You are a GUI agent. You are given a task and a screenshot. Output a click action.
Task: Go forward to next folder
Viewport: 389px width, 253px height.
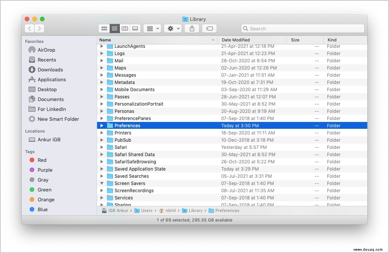coord(40,29)
